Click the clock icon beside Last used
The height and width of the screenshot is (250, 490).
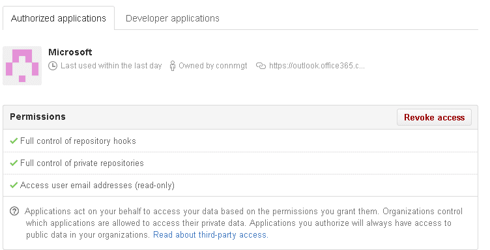53,66
